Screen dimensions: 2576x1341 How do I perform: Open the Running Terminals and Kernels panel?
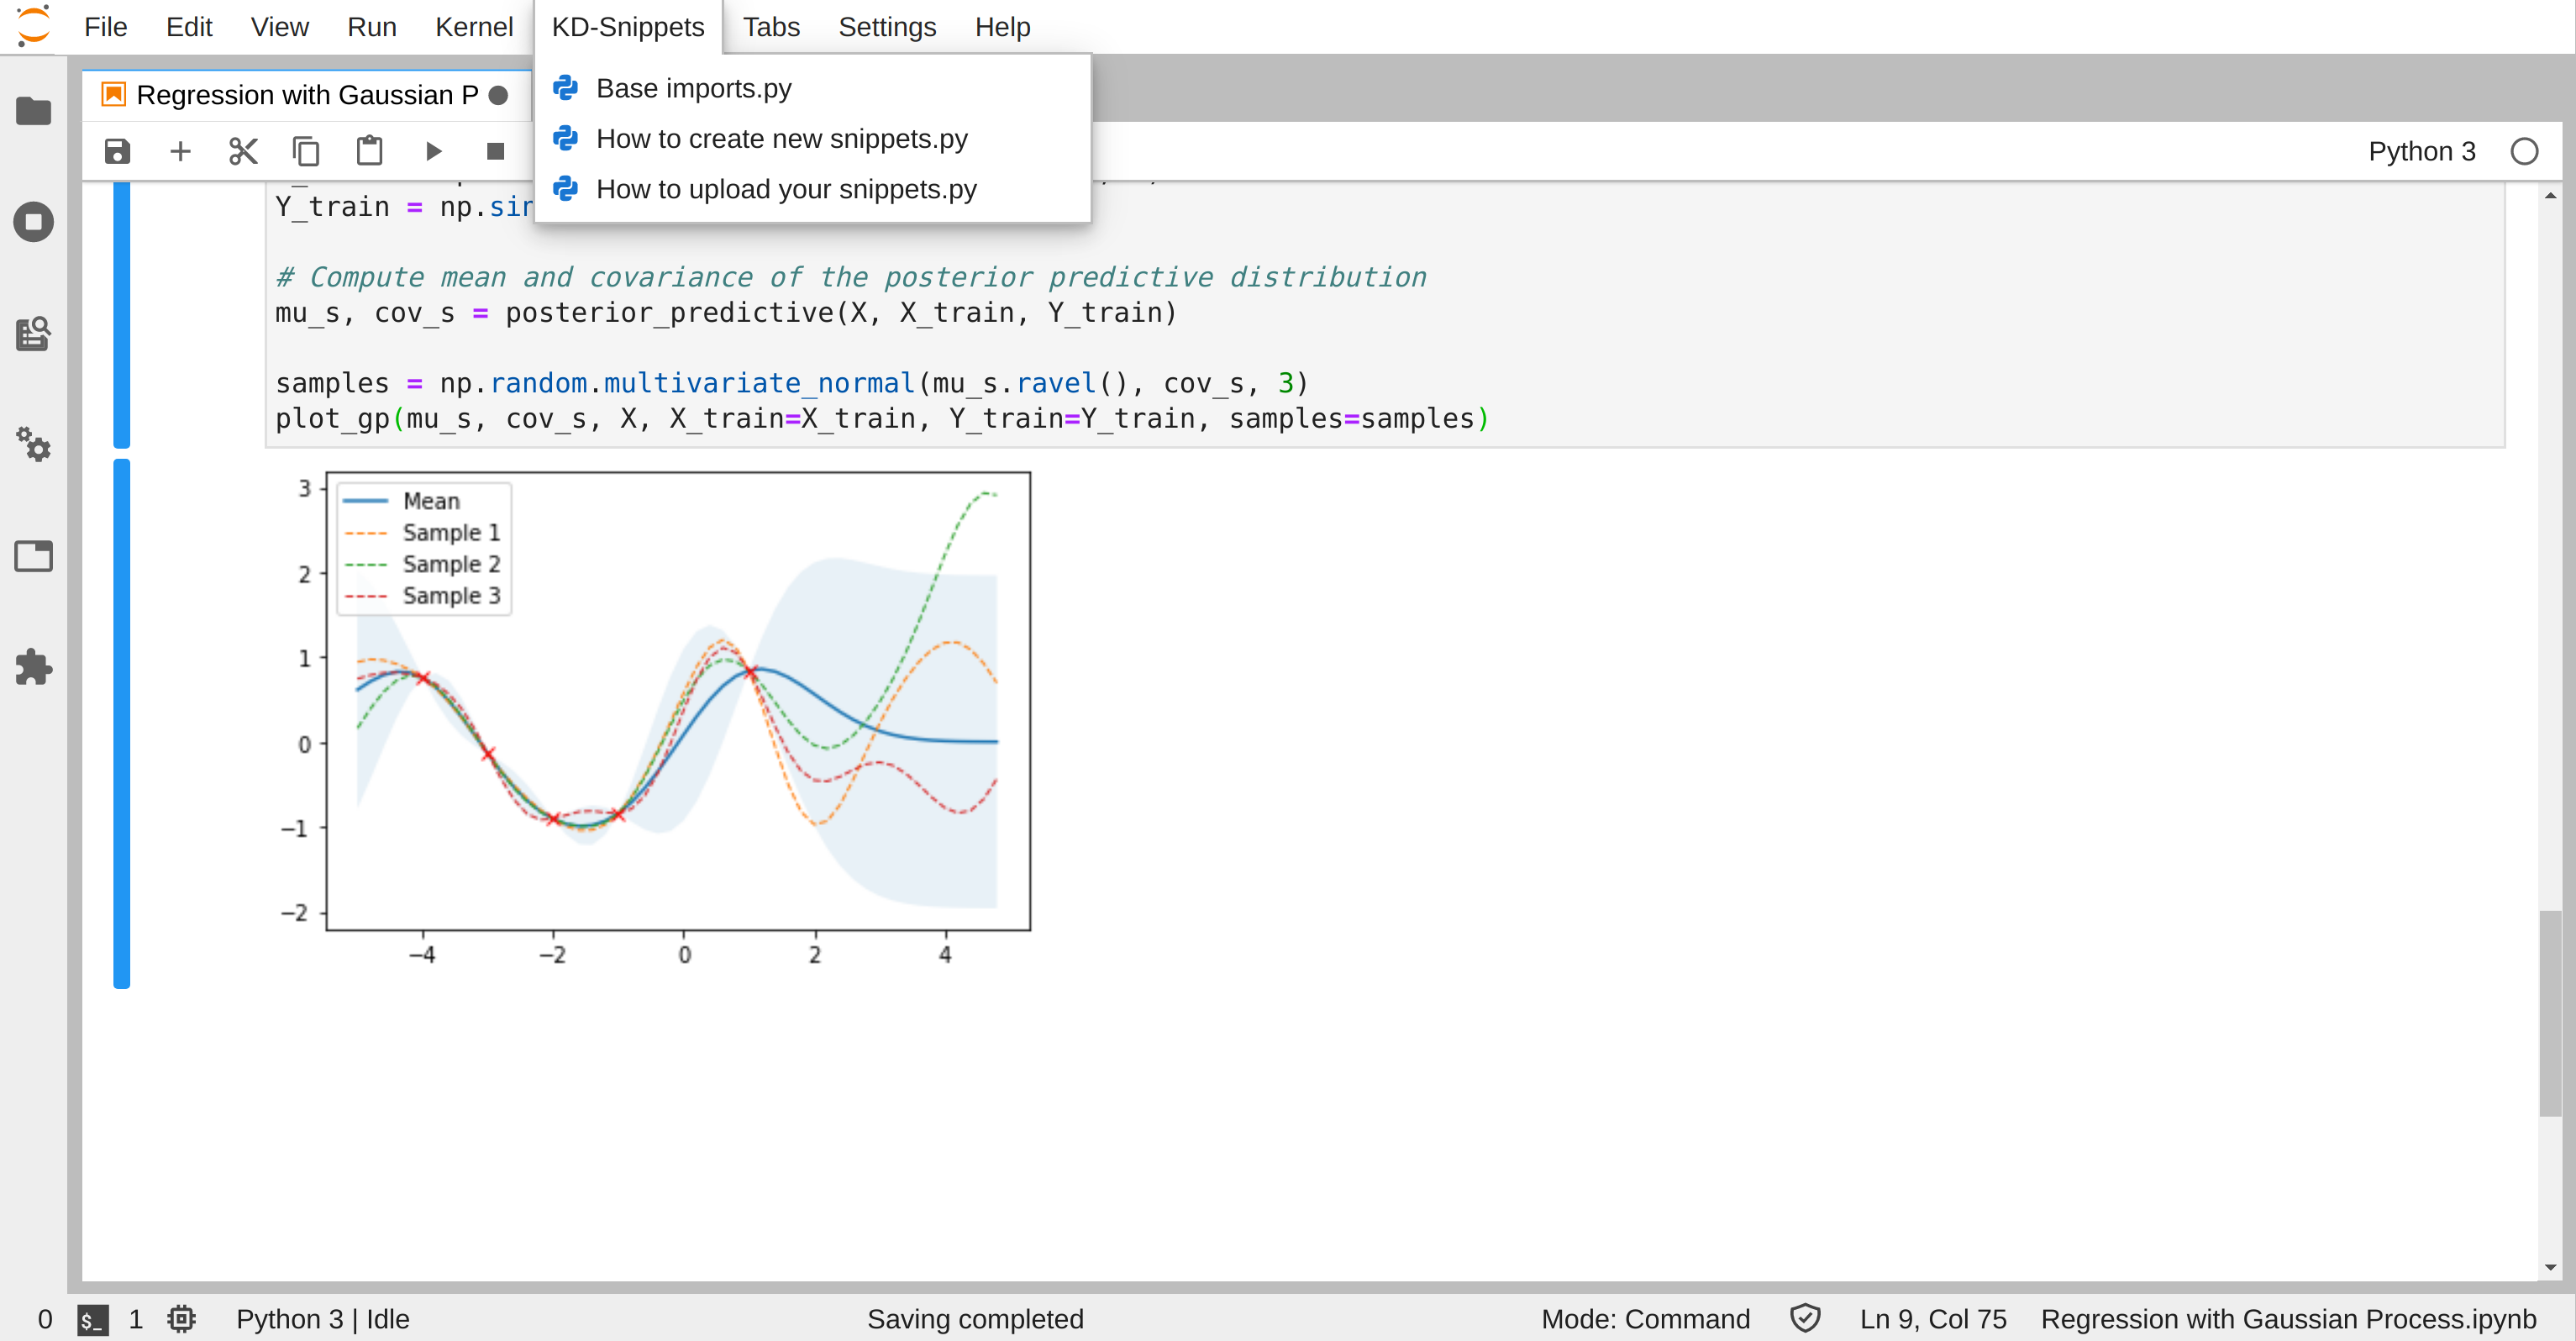[33, 221]
